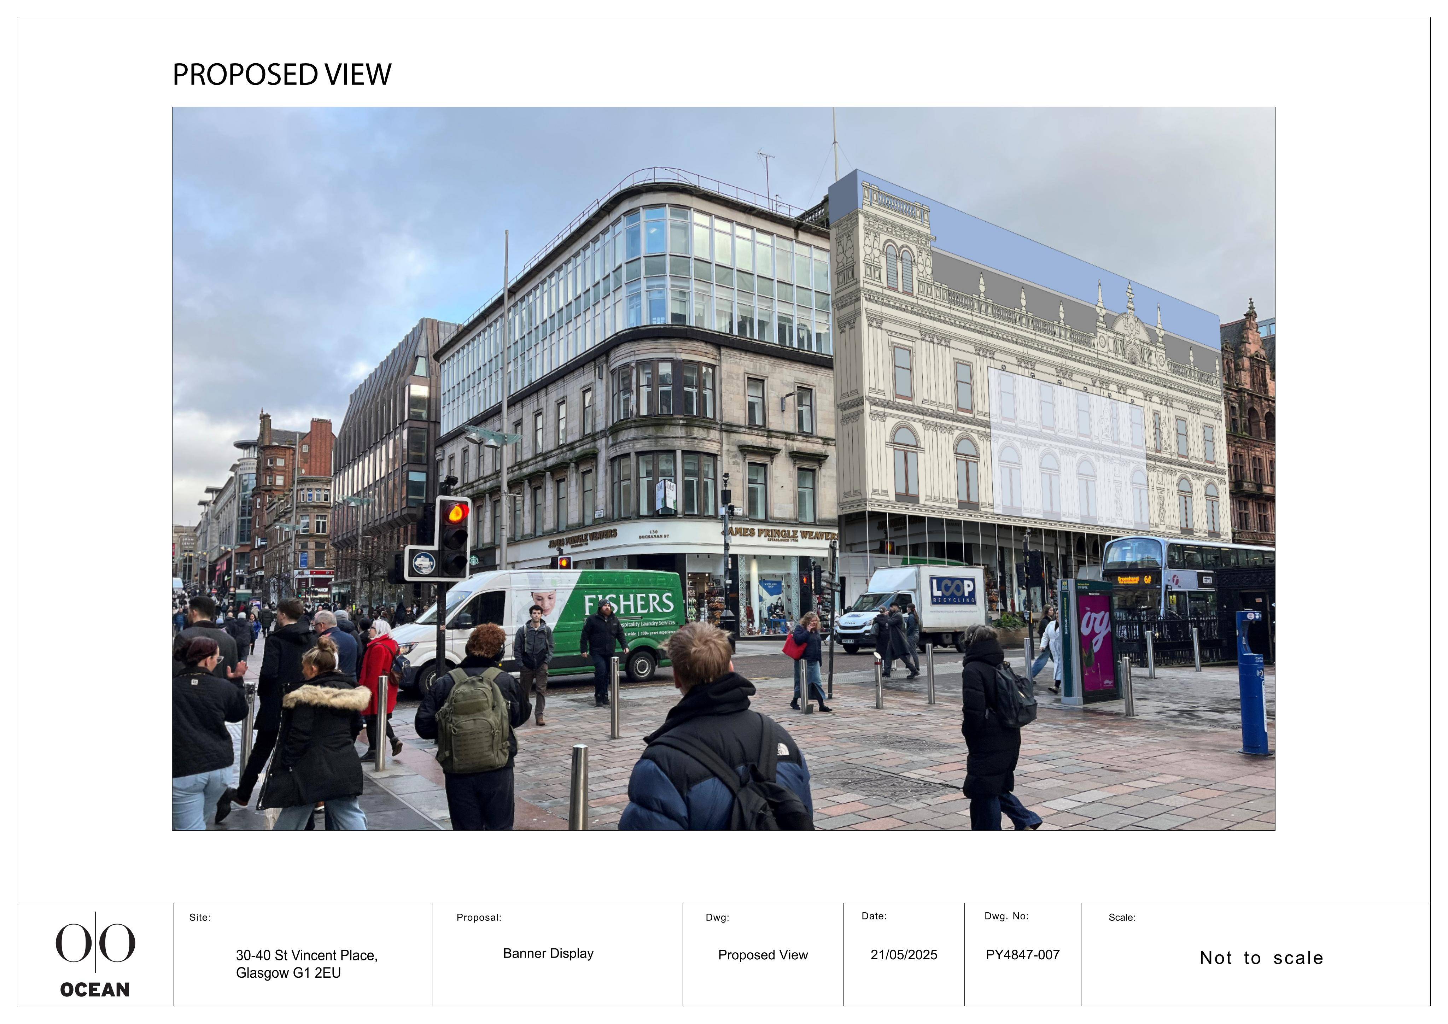This screenshot has width=1448, height=1024.
Task: Click the 'Dwg:' field label
Action: [717, 918]
